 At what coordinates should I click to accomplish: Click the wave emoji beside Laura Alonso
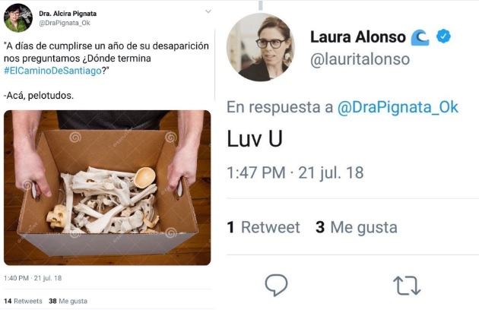pos(420,37)
